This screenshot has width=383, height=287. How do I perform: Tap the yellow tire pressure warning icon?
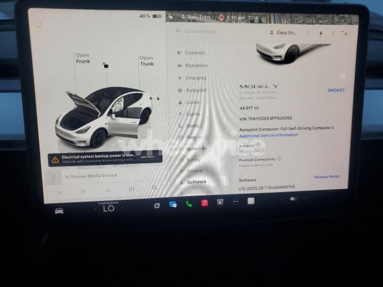pos(38,24)
